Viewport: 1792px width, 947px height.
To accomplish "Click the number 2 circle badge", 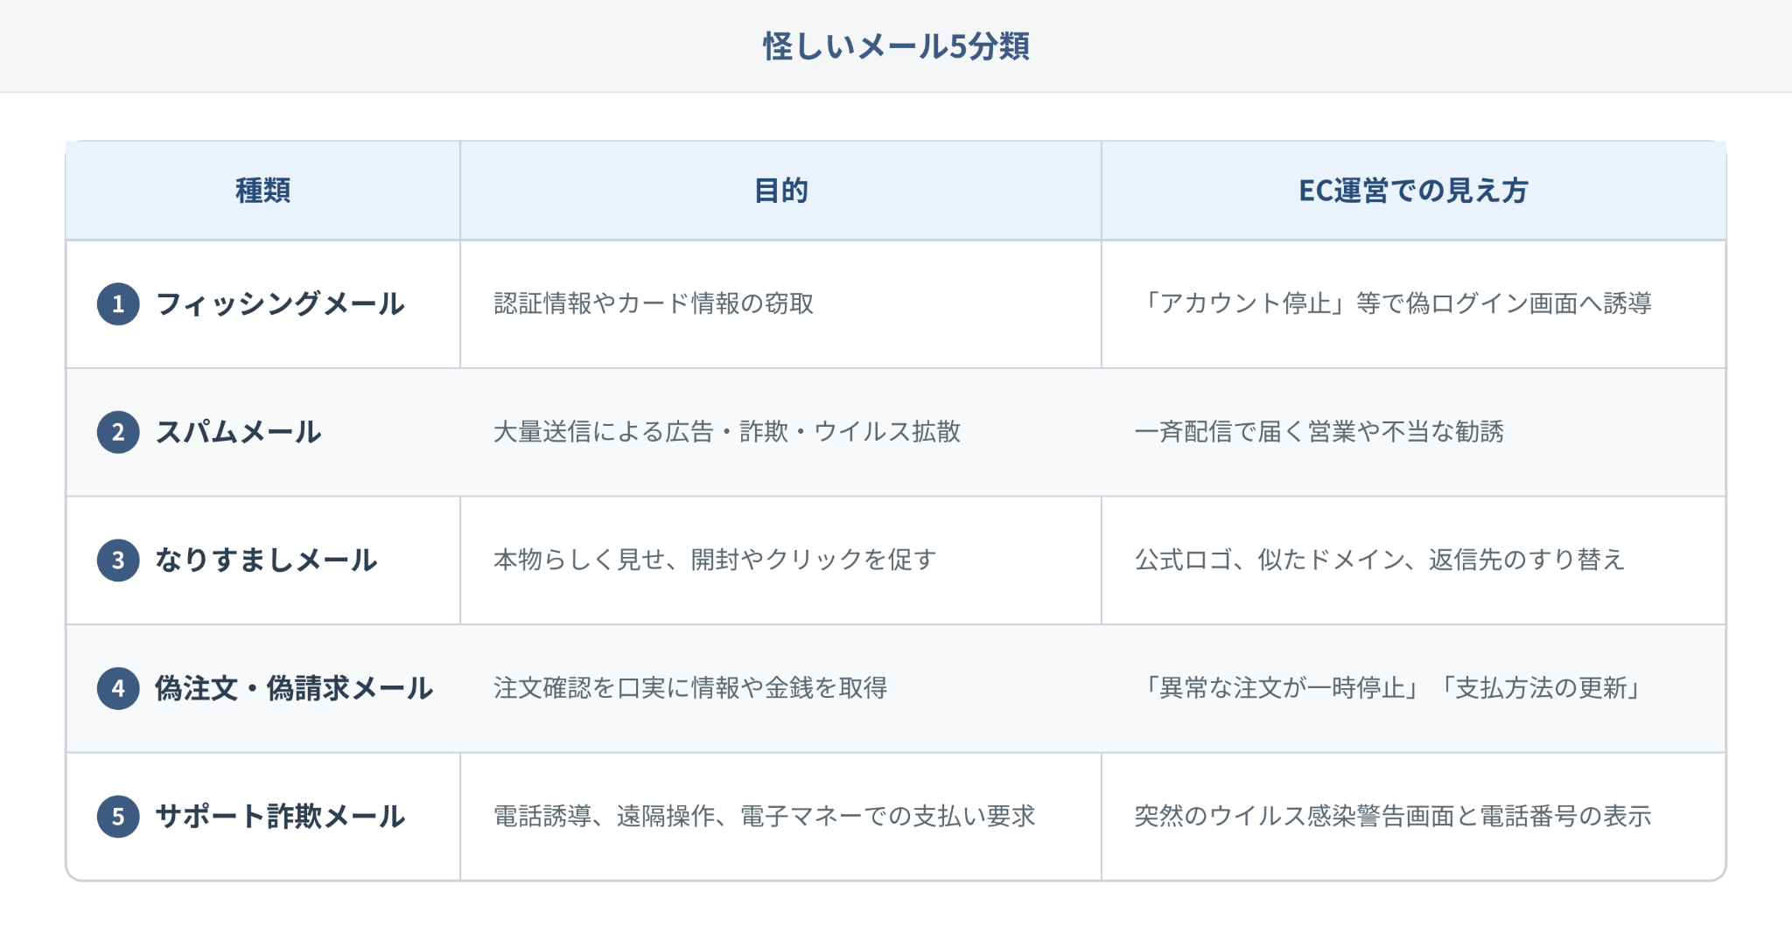I will (118, 432).
